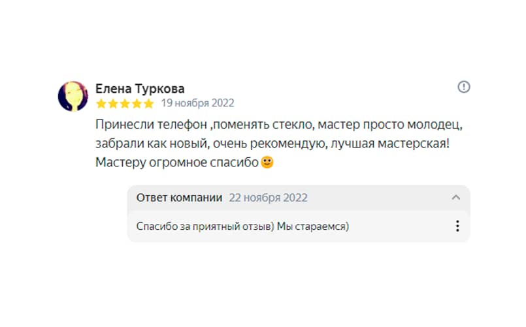The width and height of the screenshot is (526, 327).
Task: Click the smiley emoji after the review
Action: (x=267, y=162)
